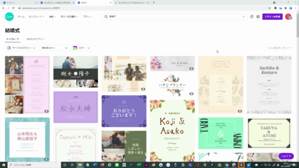Launch Firefox from the taskbar
Image resolution: width=299 pixels, height=168 pixels.
pyautogui.click(x=102, y=165)
